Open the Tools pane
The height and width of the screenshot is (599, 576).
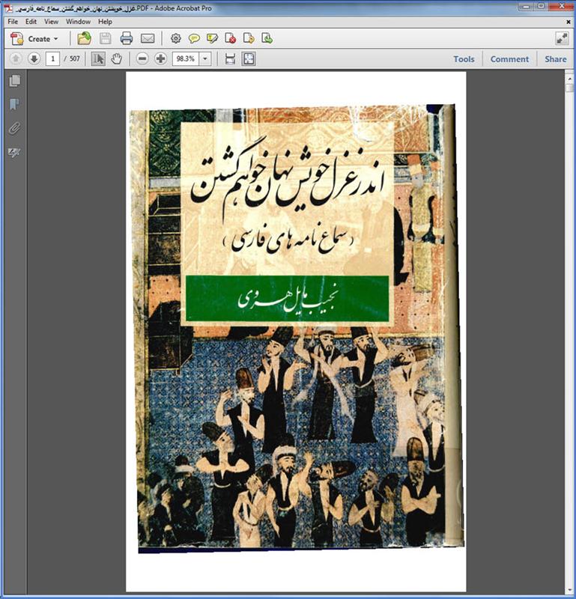click(464, 59)
